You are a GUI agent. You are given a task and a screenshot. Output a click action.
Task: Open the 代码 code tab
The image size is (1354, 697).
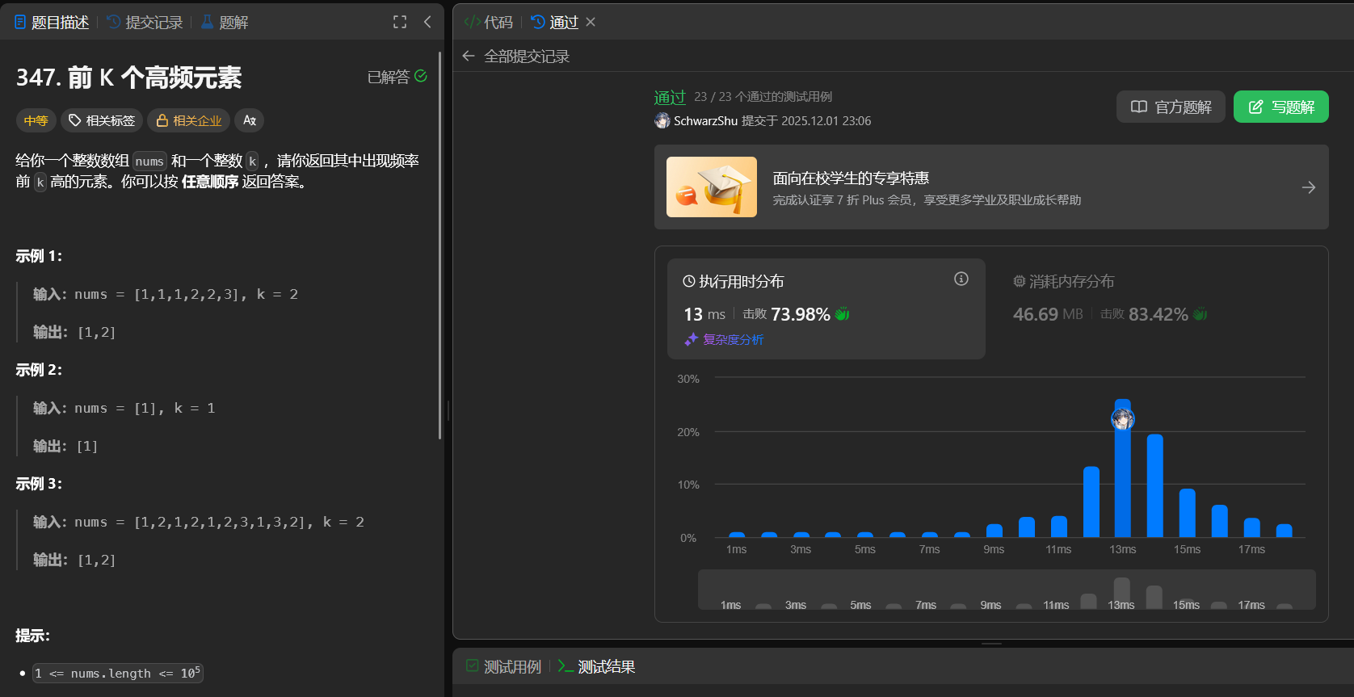(489, 23)
